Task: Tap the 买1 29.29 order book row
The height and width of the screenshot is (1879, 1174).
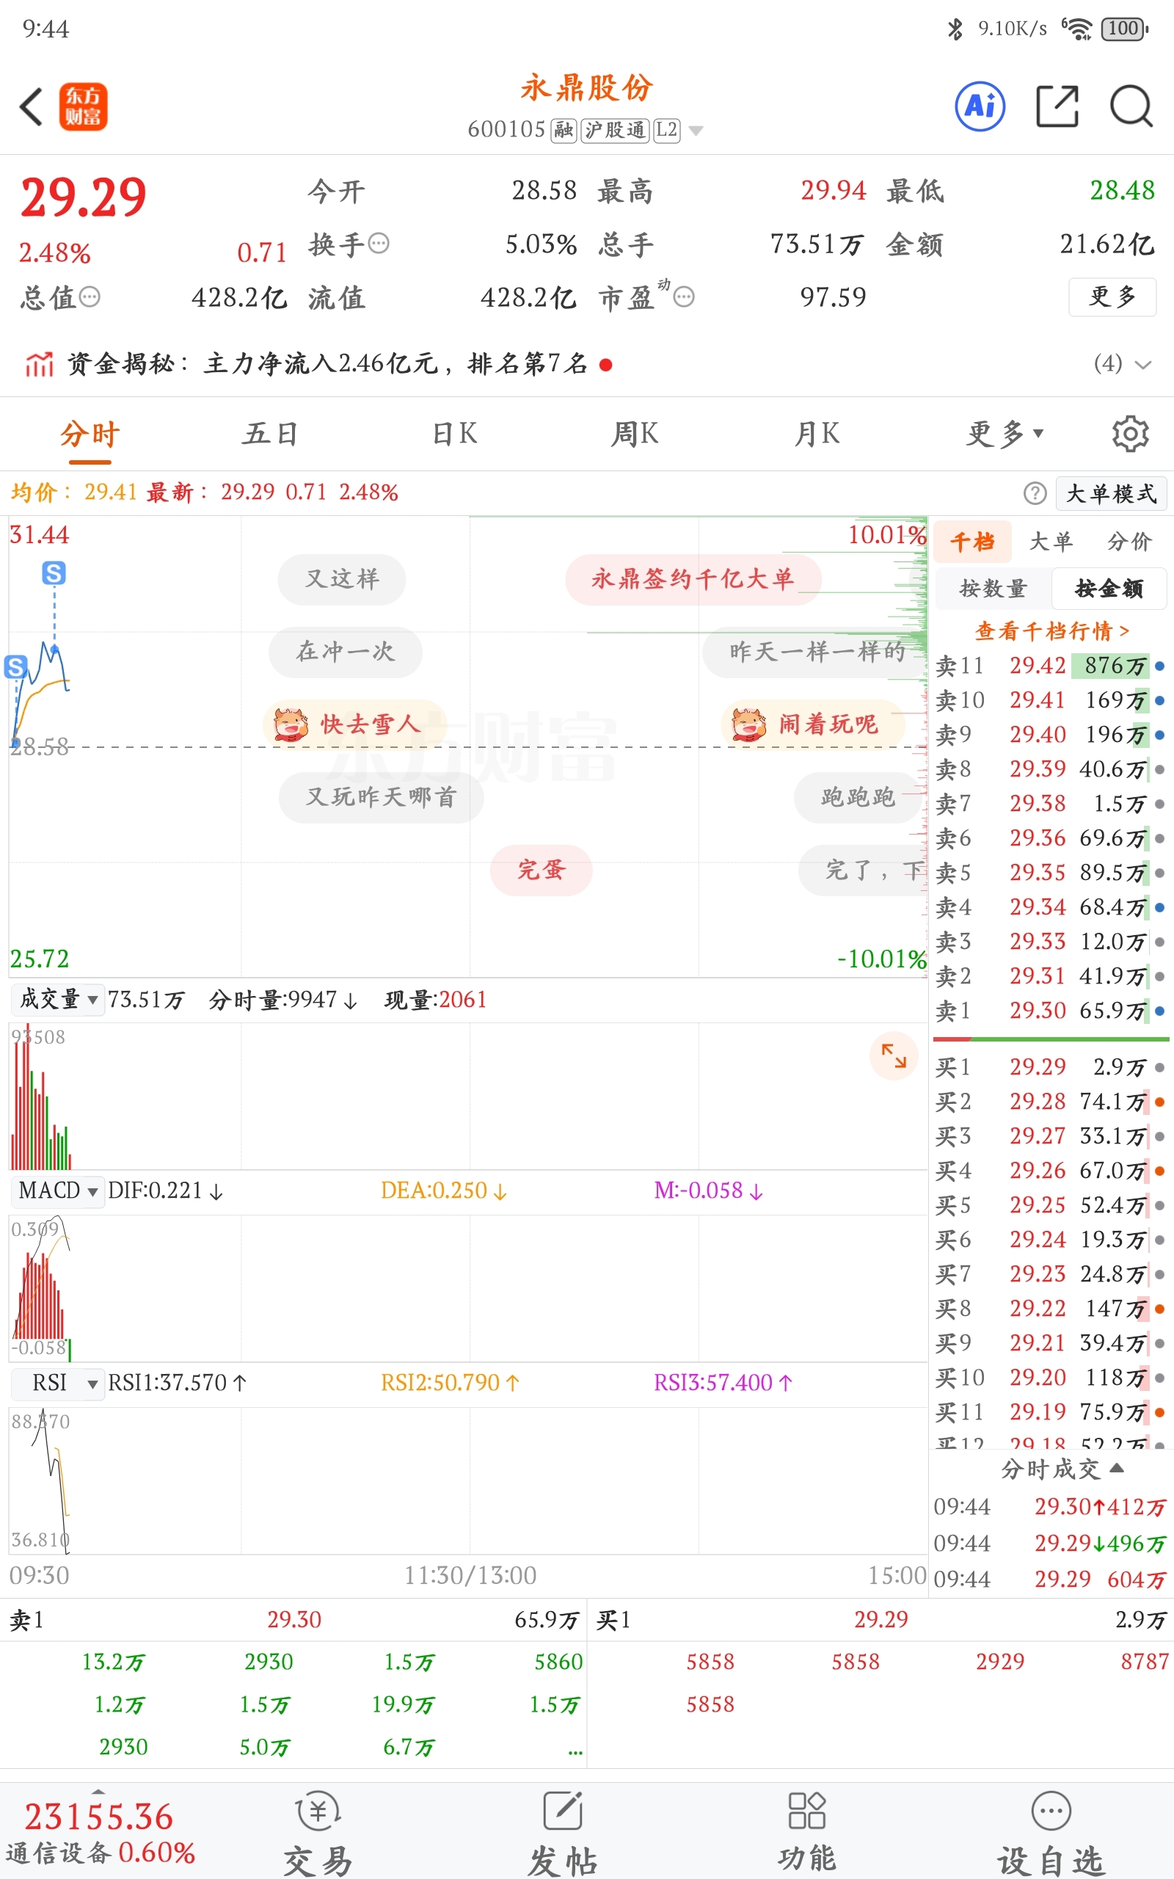Action: (x=1051, y=1066)
